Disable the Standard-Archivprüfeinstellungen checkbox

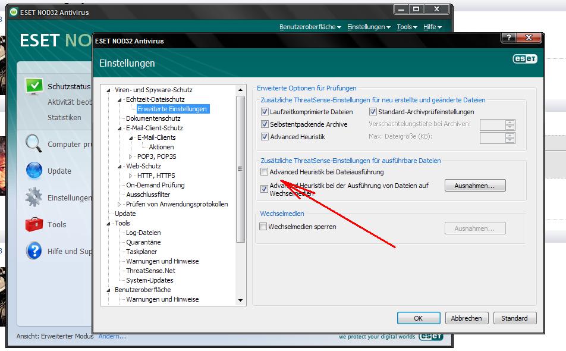point(373,112)
